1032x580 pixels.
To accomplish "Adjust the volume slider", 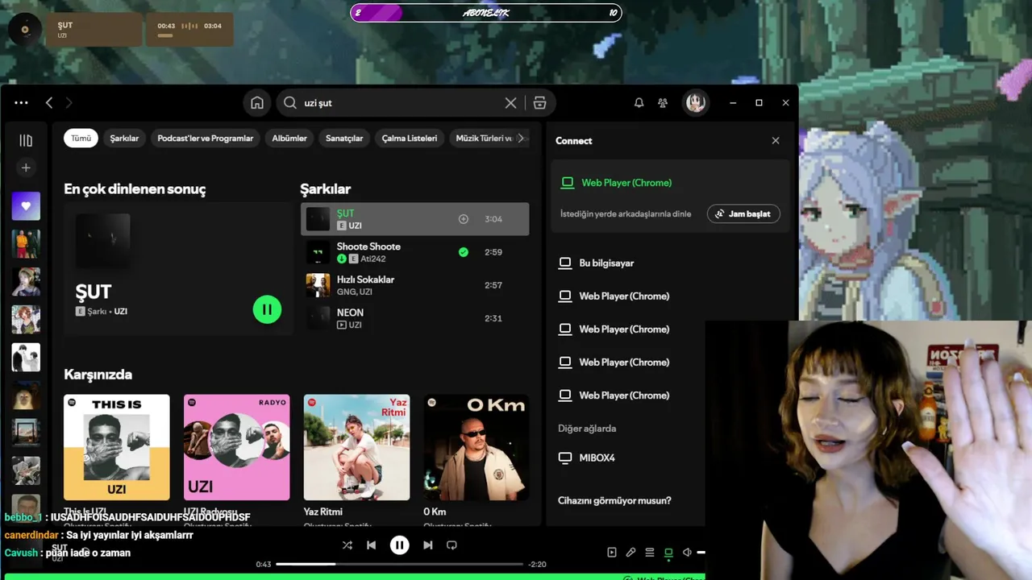I will pos(701,553).
